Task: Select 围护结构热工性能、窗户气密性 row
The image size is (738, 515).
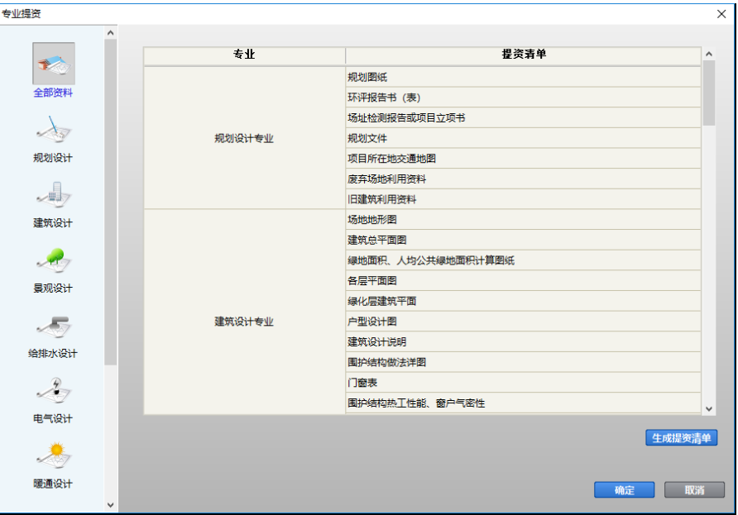Action: click(x=524, y=403)
